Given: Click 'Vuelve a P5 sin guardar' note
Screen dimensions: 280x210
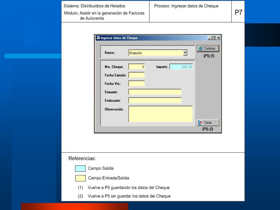Looking at the screenshot, I should 129,196.
